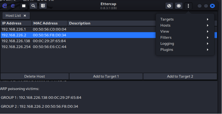Click Add to Target 2 button
Viewport: 222px width, 114px height.
[180, 76]
